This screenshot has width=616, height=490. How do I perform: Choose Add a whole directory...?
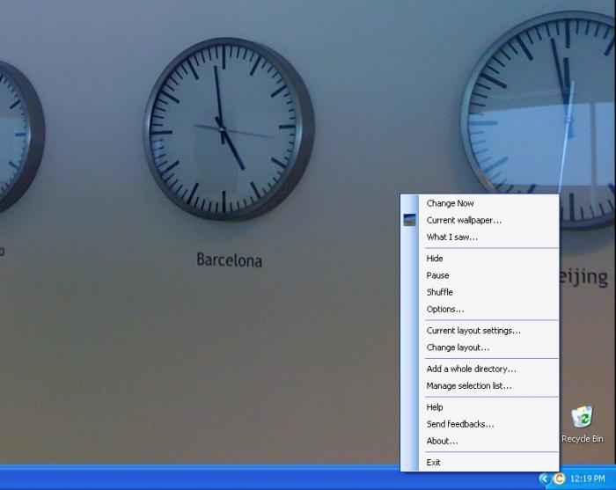pyautogui.click(x=480, y=369)
